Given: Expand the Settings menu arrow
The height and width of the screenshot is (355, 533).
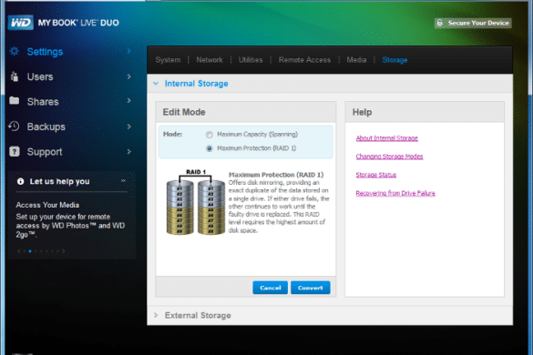Looking at the screenshot, I should [129, 51].
